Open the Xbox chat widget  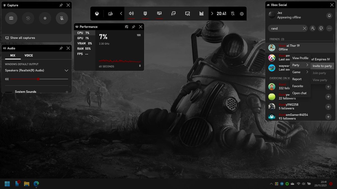pyautogui.click(x=173, y=13)
